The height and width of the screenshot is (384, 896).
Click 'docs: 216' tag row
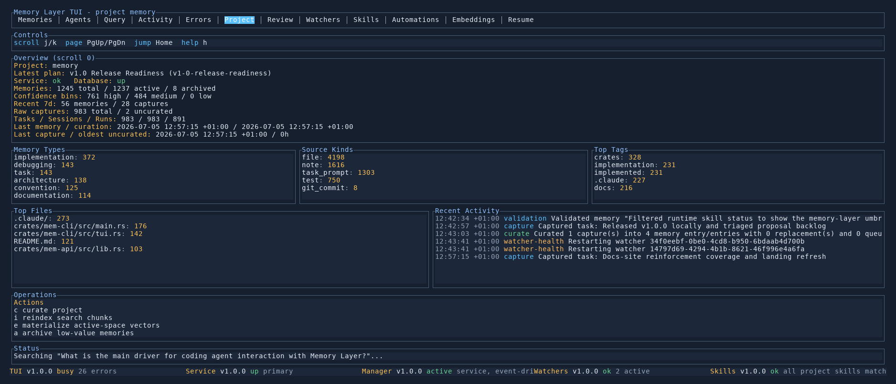[x=613, y=188]
